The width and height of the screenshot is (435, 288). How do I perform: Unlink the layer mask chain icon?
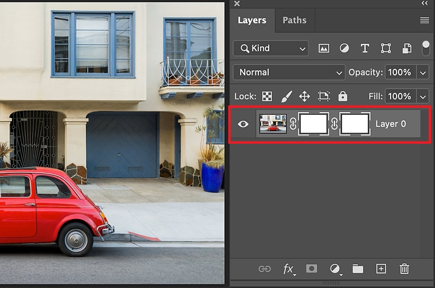(x=293, y=124)
